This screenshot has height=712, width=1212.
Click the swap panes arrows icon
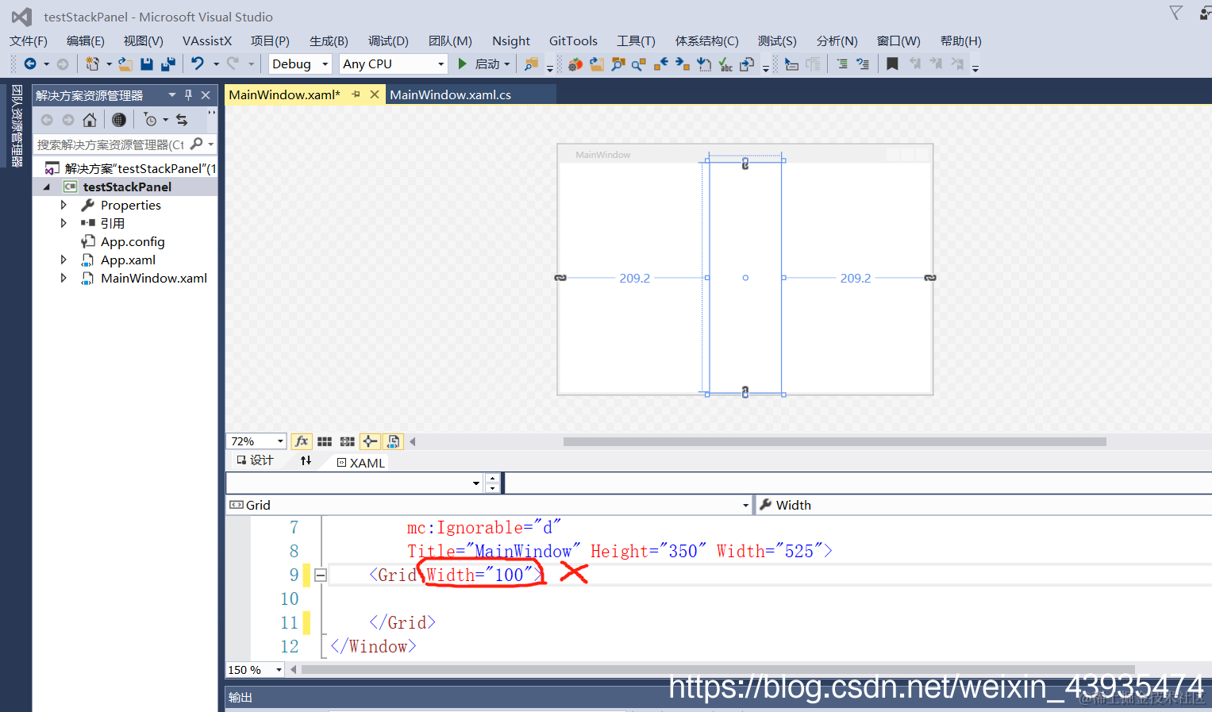(x=306, y=460)
